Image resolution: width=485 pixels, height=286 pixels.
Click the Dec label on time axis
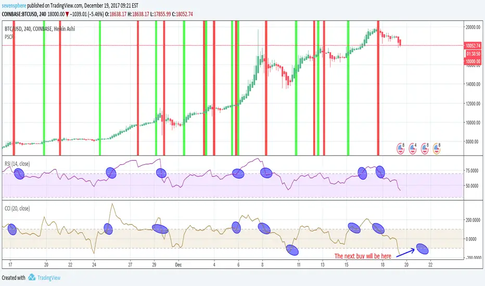click(178, 265)
